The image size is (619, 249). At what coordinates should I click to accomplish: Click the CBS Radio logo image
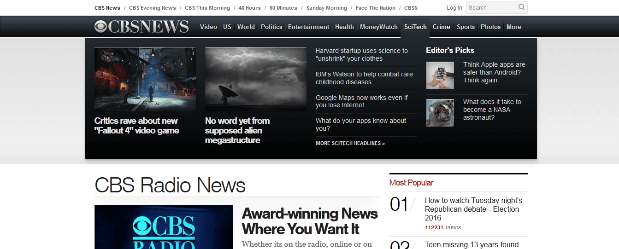pos(164,227)
